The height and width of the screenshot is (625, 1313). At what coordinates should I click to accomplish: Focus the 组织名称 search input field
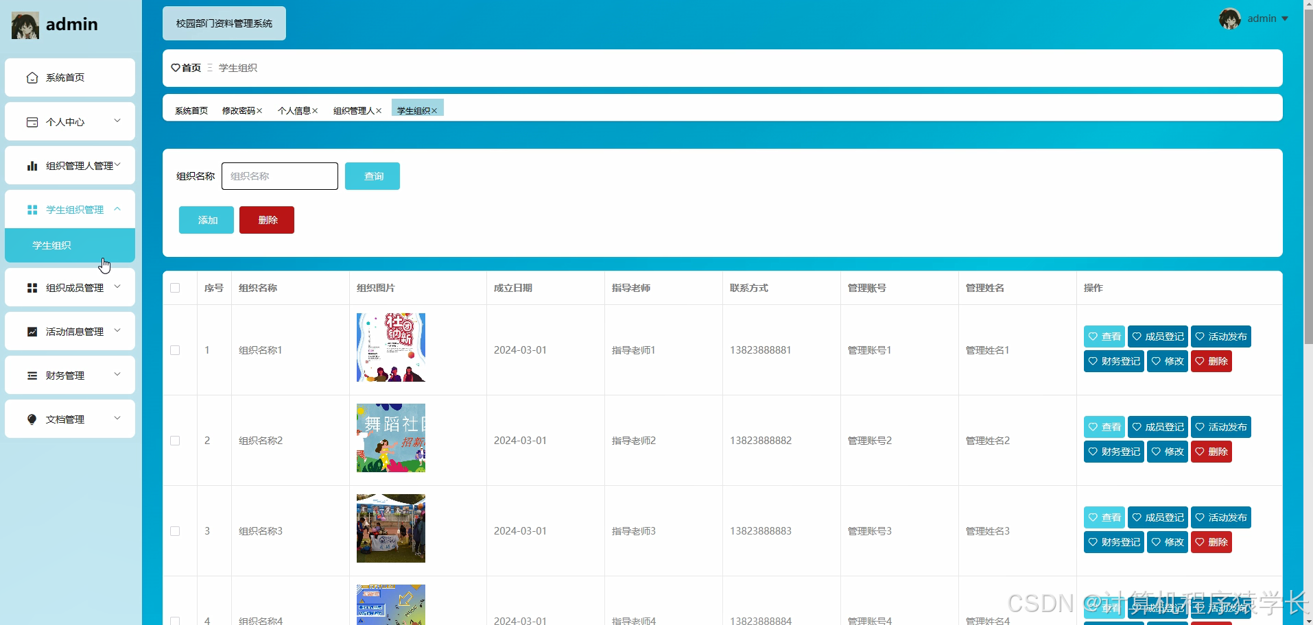point(280,176)
